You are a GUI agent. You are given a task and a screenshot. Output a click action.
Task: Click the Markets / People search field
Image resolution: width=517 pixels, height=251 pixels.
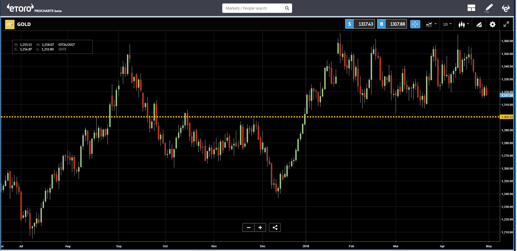pyautogui.click(x=252, y=8)
